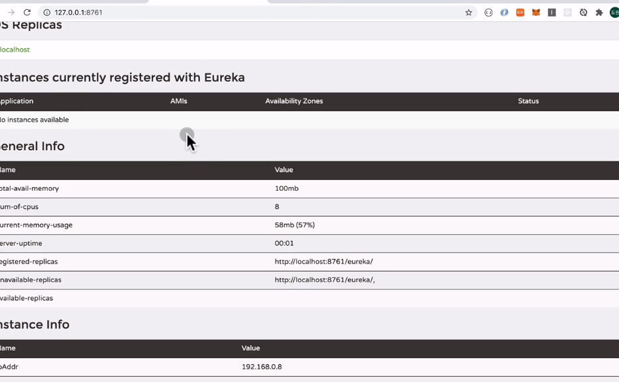Image resolution: width=619 pixels, height=382 pixels.
Task: Select the ipAddr row label
Action: click(x=9, y=367)
